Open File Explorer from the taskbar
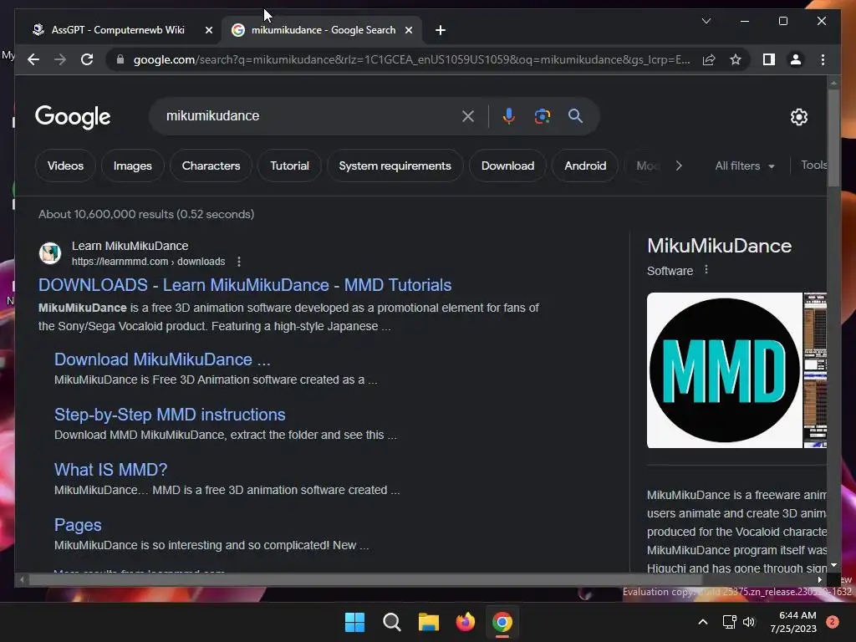856x642 pixels. pyautogui.click(x=429, y=622)
